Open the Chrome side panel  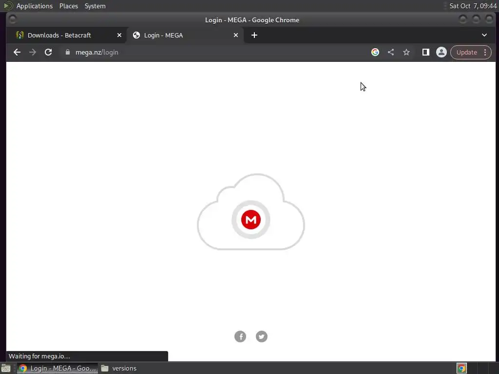pyautogui.click(x=426, y=52)
